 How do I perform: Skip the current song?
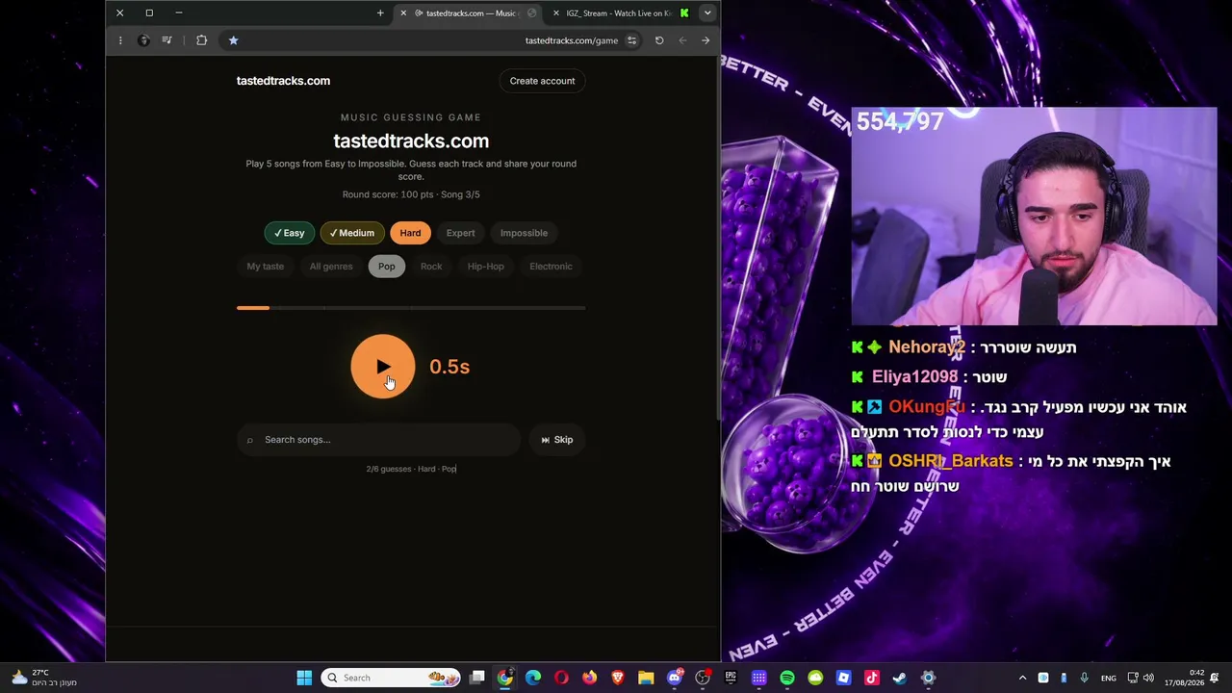point(556,440)
